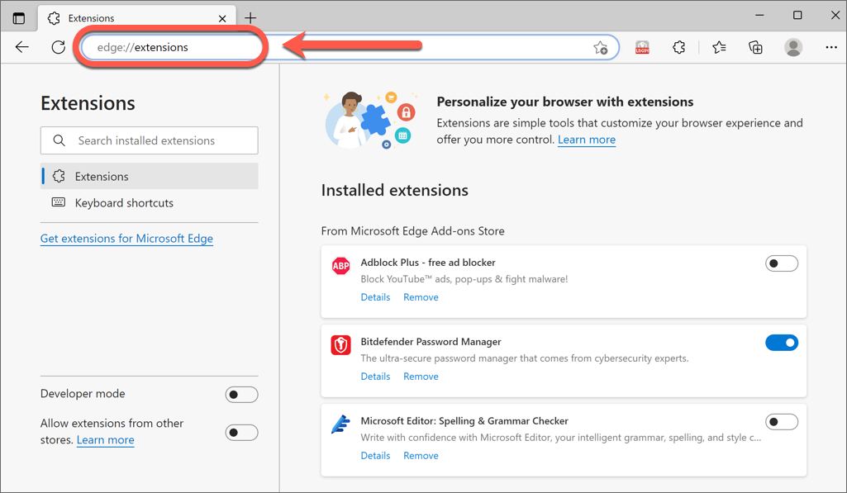The image size is (847, 493).
Task: Open Details for Microsoft Editor
Action: [375, 455]
